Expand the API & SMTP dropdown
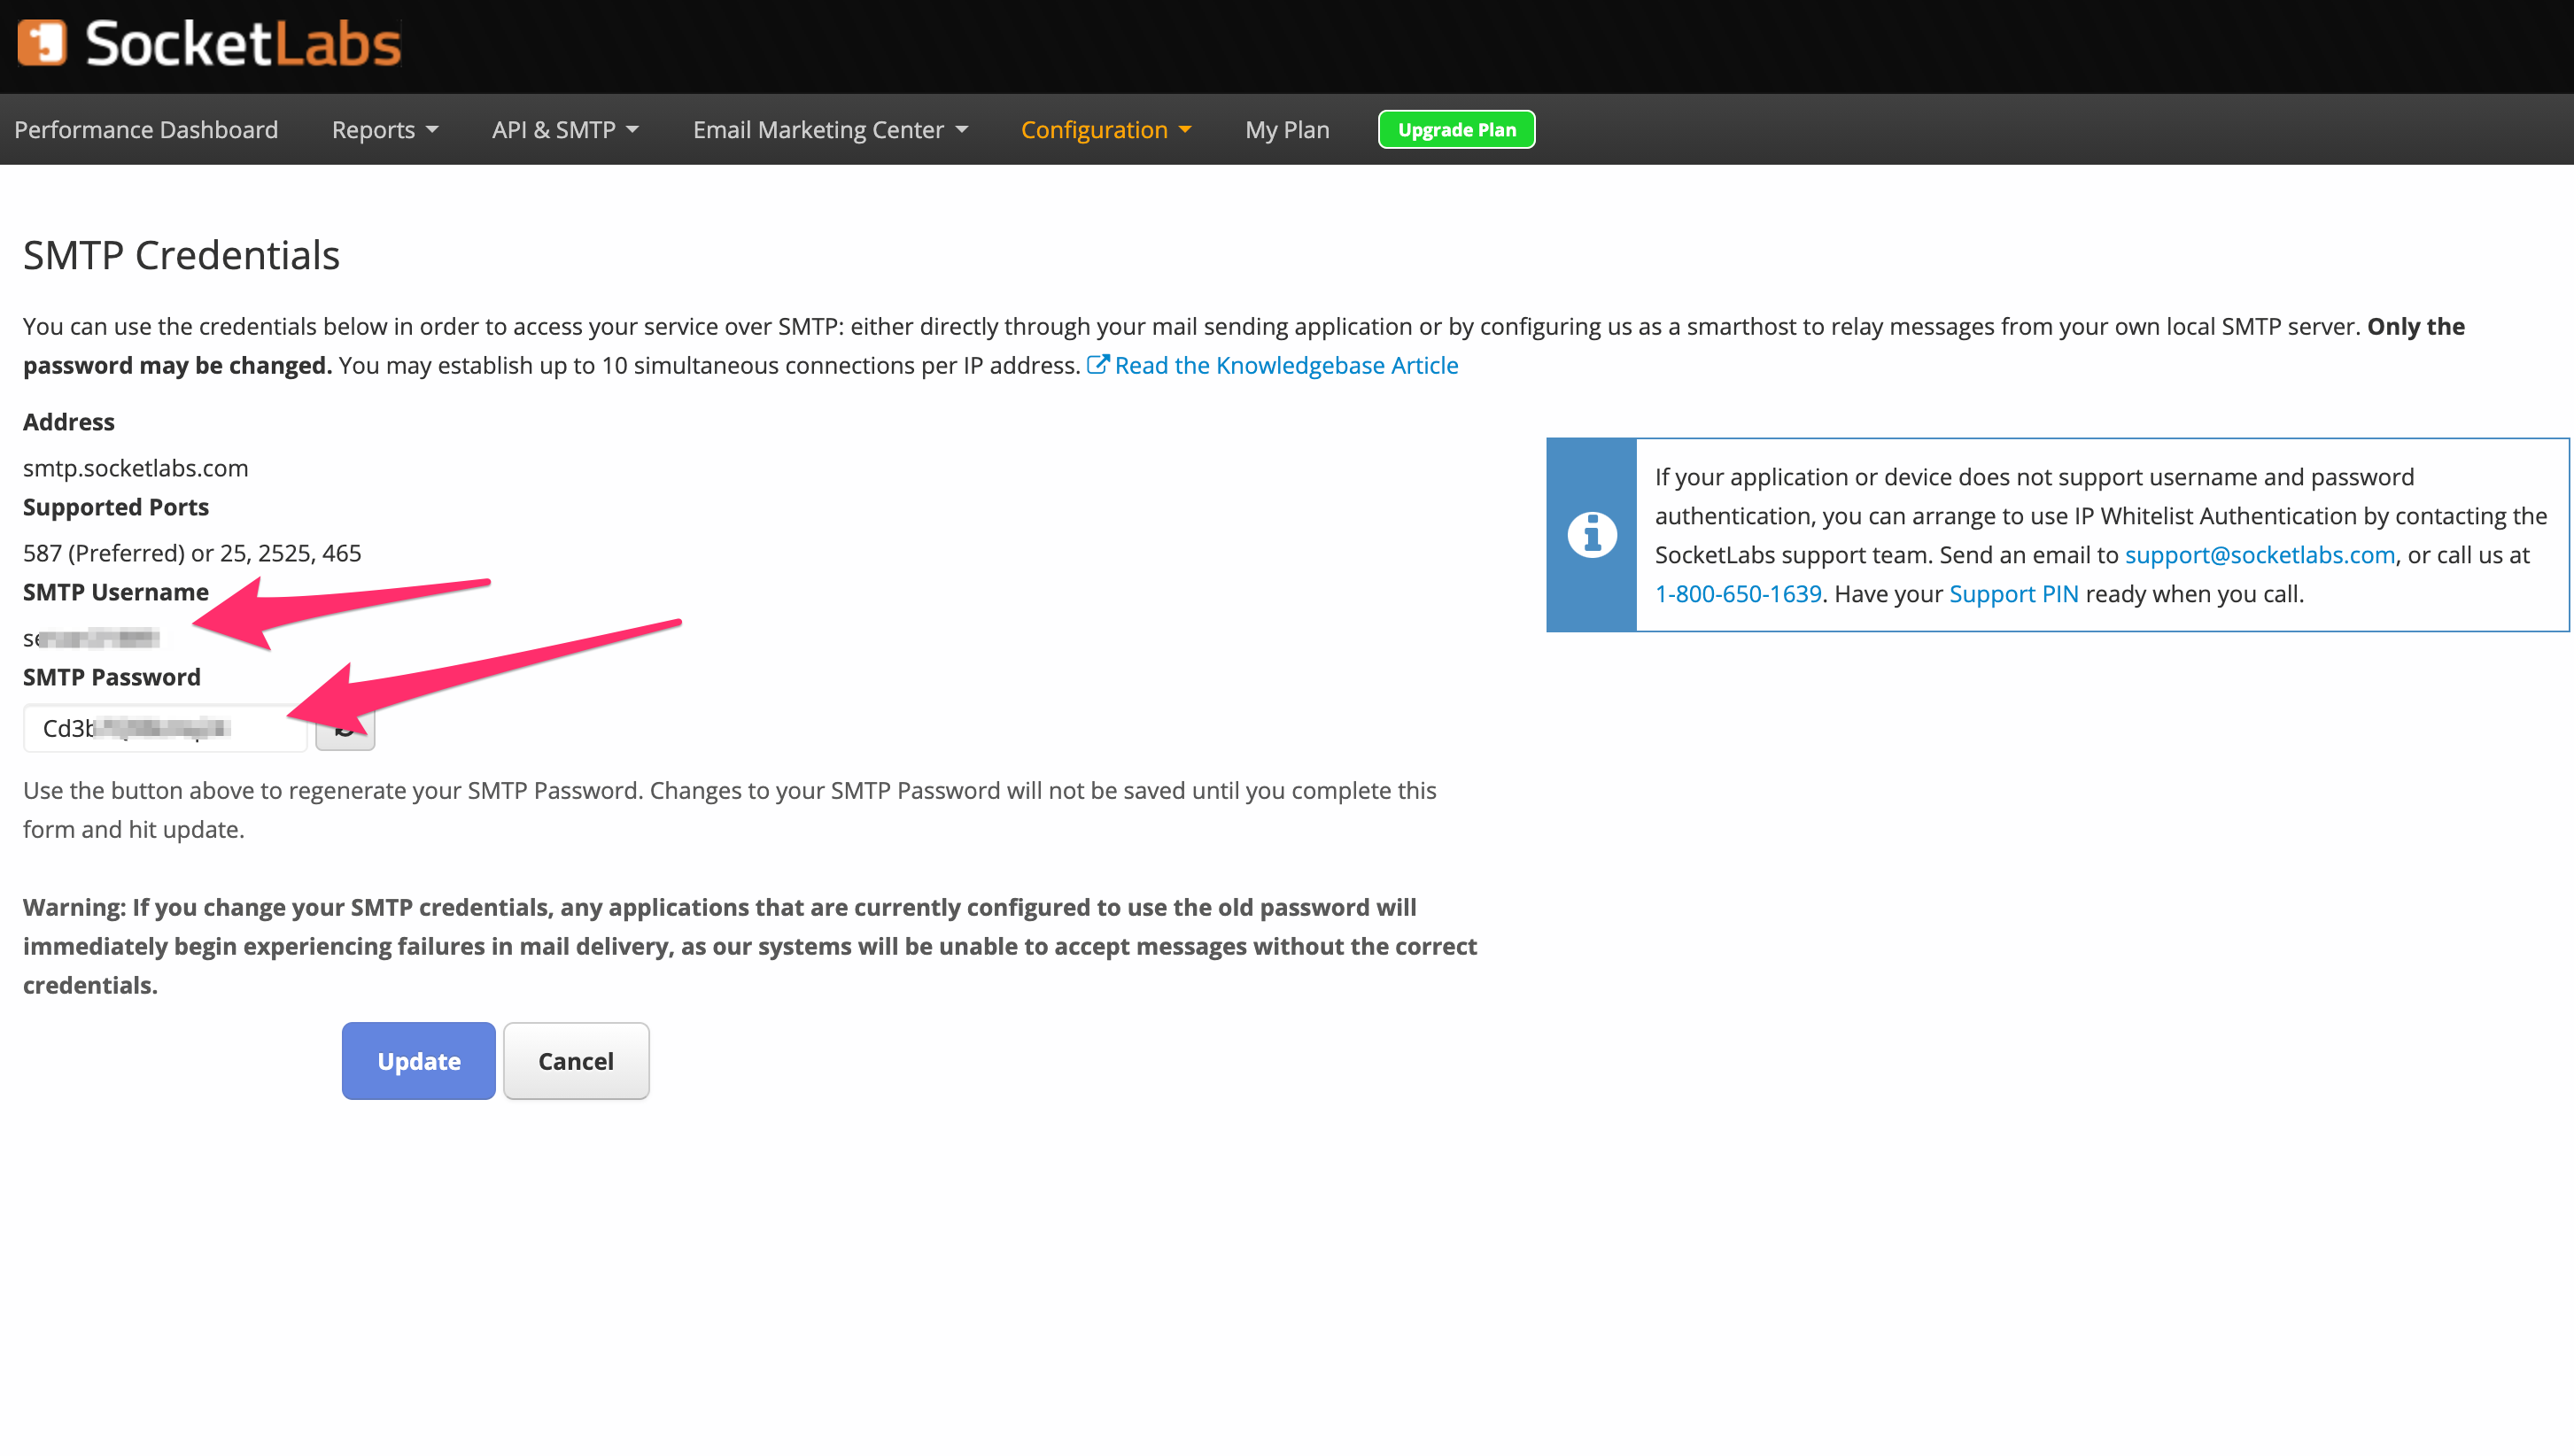Image resolution: width=2574 pixels, height=1456 pixels. coord(564,129)
